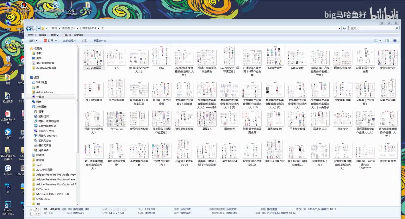Open the 2345Downloads folder in sidebar
This screenshot has height=219, width=405.
coord(46,68)
